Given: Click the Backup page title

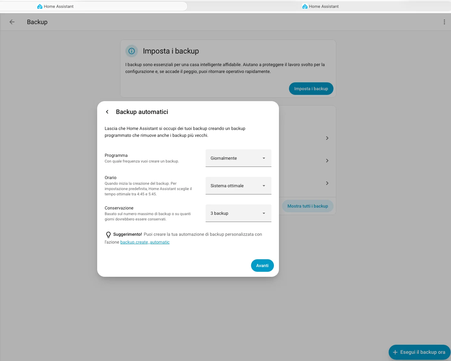Looking at the screenshot, I should click(x=37, y=22).
